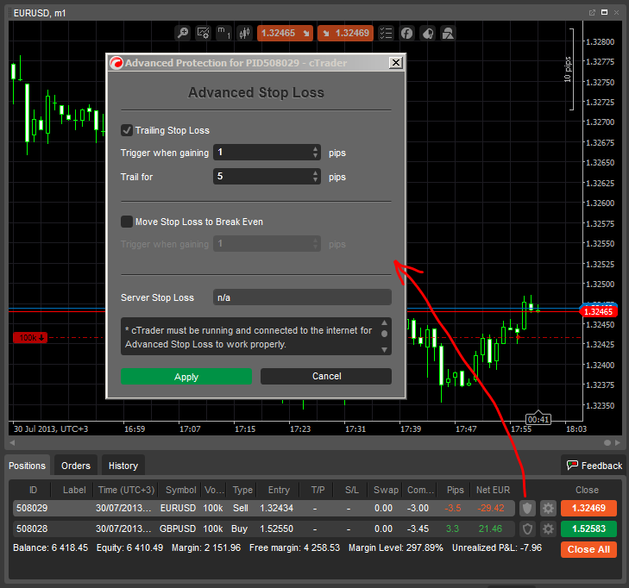This screenshot has width=629, height=588.
Task: Open the checklist view options icon
Action: [x=386, y=33]
